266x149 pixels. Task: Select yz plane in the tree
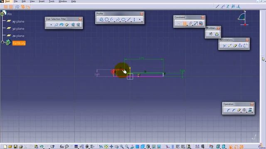tap(18, 29)
